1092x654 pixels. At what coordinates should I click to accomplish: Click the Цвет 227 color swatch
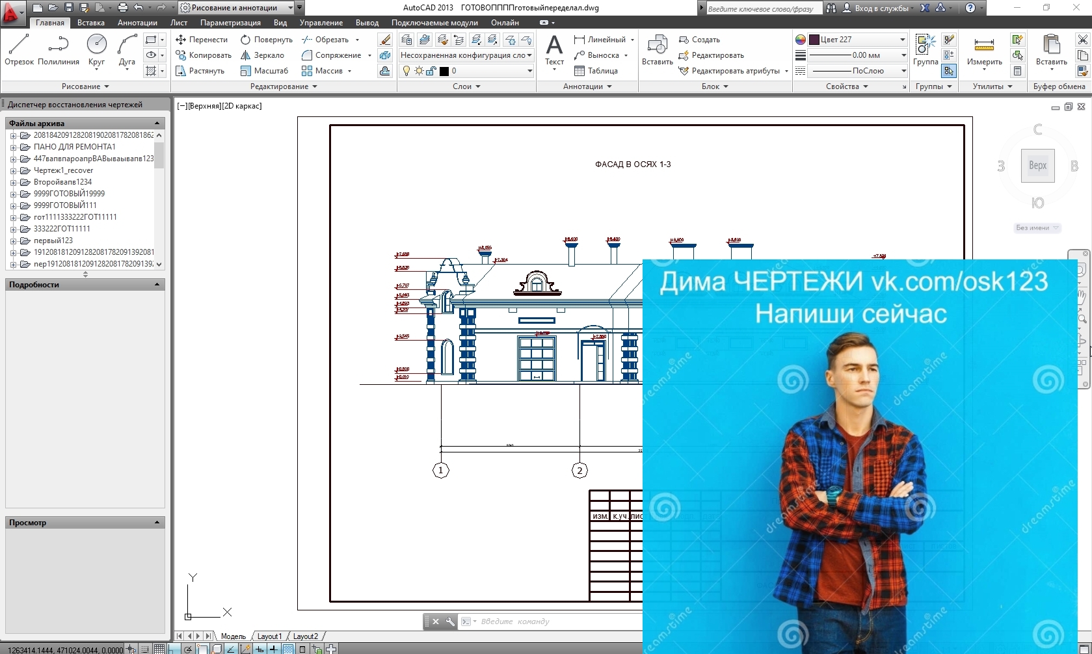[x=814, y=40]
